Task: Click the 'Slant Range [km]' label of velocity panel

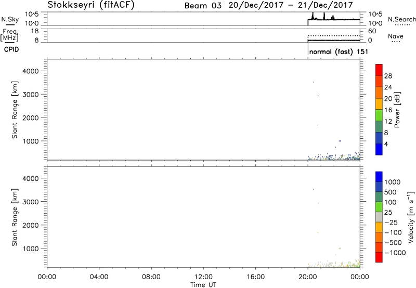Action: (15, 217)
